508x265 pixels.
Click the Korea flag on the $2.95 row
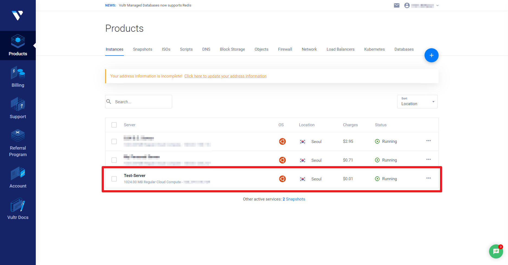point(303,142)
